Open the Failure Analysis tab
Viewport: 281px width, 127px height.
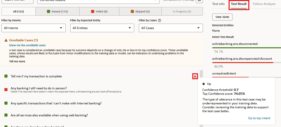tap(264, 4)
